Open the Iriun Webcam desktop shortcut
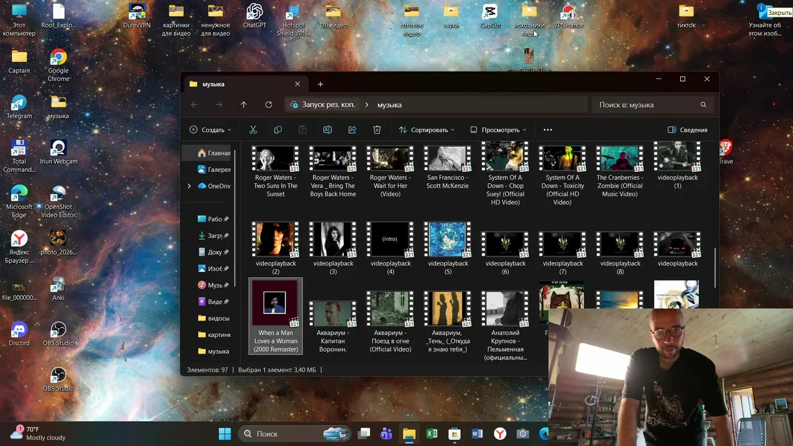 58,152
